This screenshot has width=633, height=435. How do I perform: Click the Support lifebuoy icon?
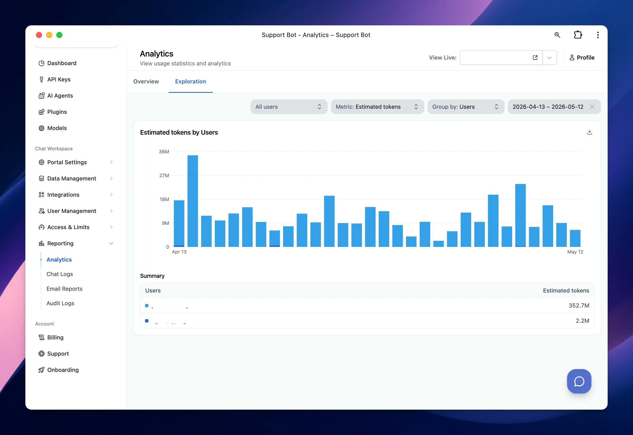click(41, 354)
